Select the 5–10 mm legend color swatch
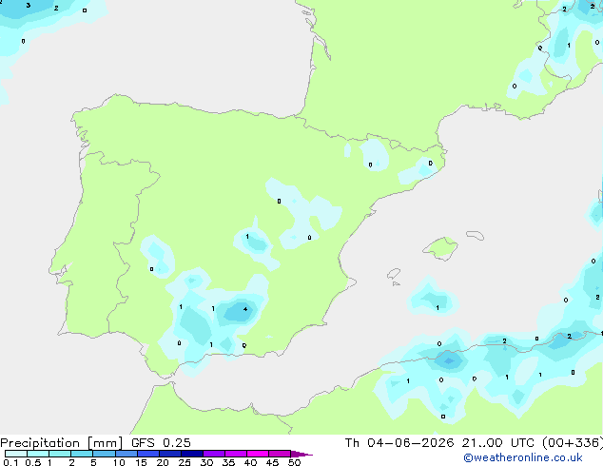The width and height of the screenshot is (603, 466). click(105, 454)
